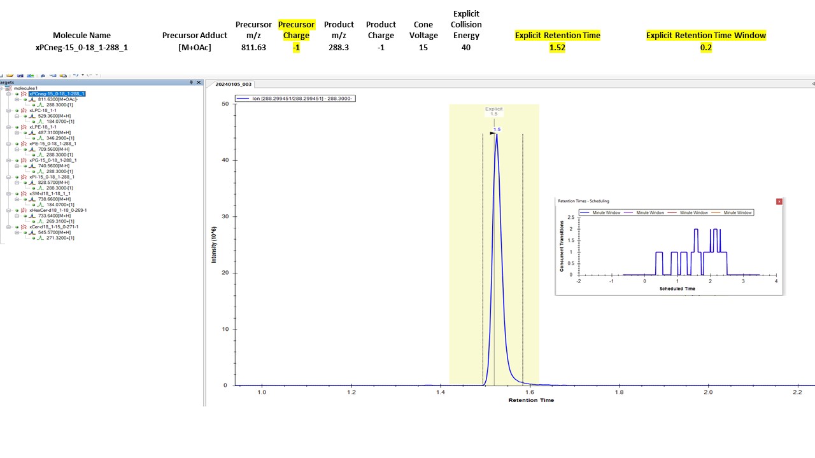815x458 pixels.
Task: Click the transition icon next to 346.2900+[1]
Action: [x=41, y=138]
